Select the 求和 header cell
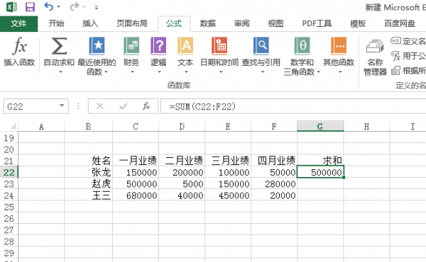 tap(320, 161)
